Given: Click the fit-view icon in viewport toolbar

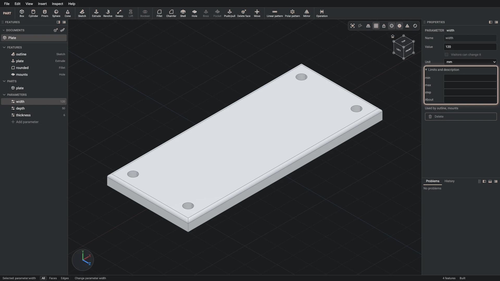Looking at the screenshot, I should tap(353, 26).
